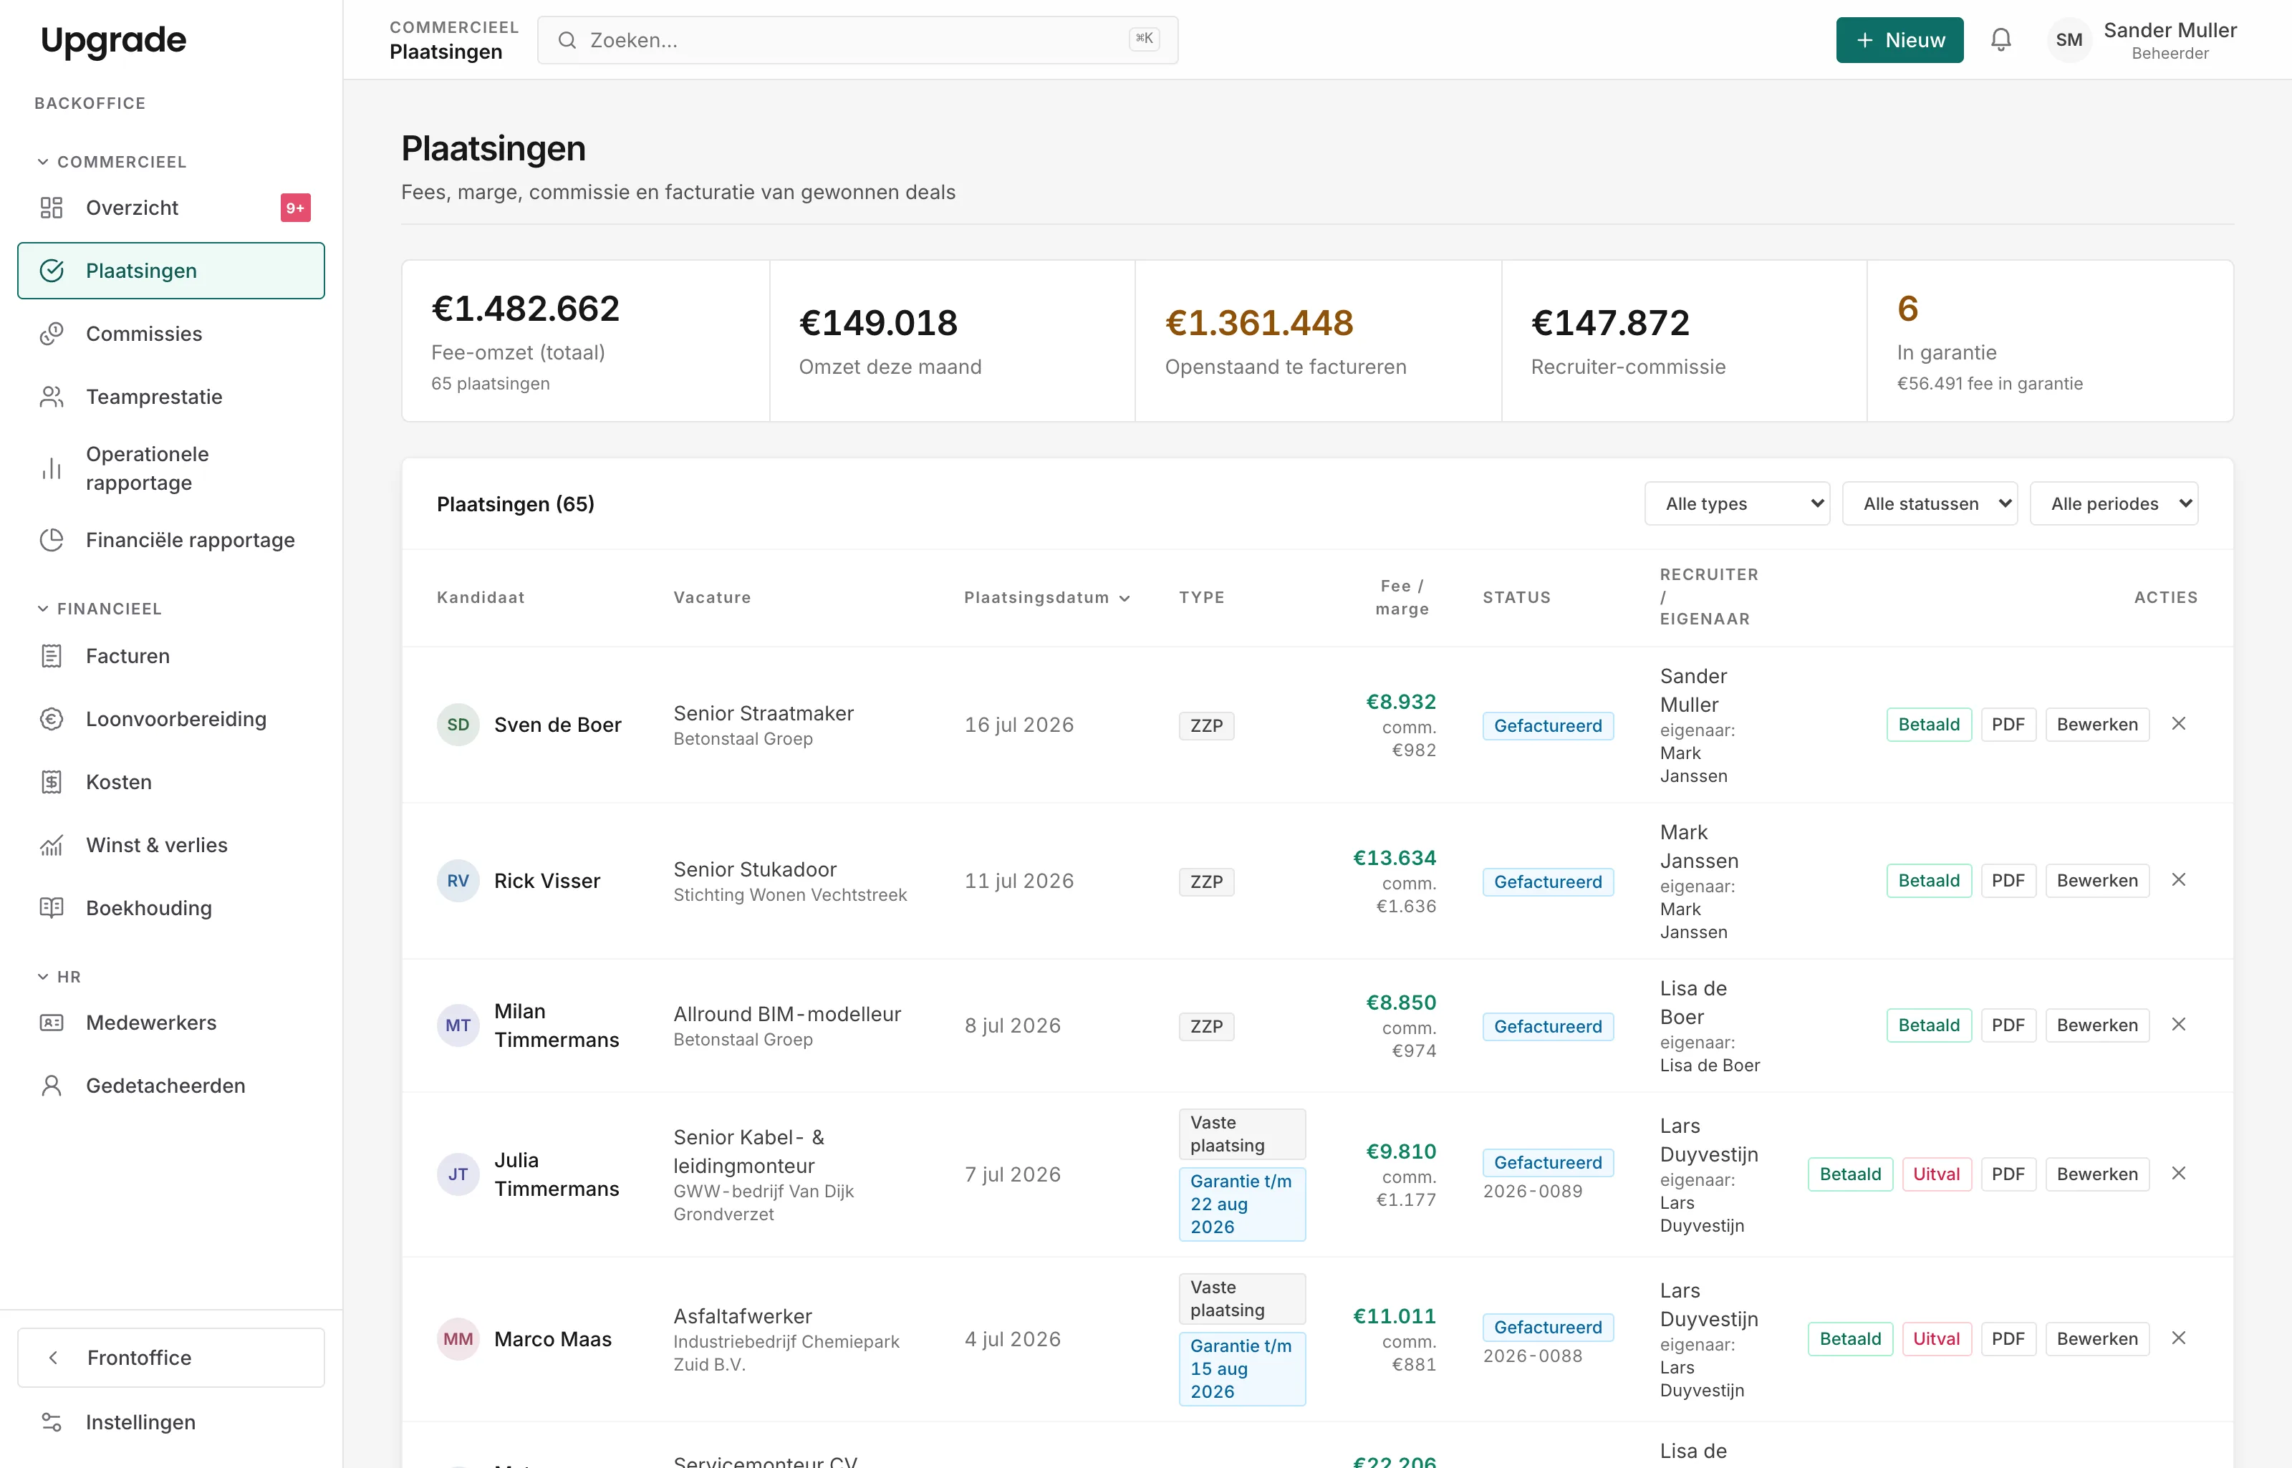Click the Boekhouding book icon
Image resolution: width=2292 pixels, height=1468 pixels.
pyautogui.click(x=52, y=907)
